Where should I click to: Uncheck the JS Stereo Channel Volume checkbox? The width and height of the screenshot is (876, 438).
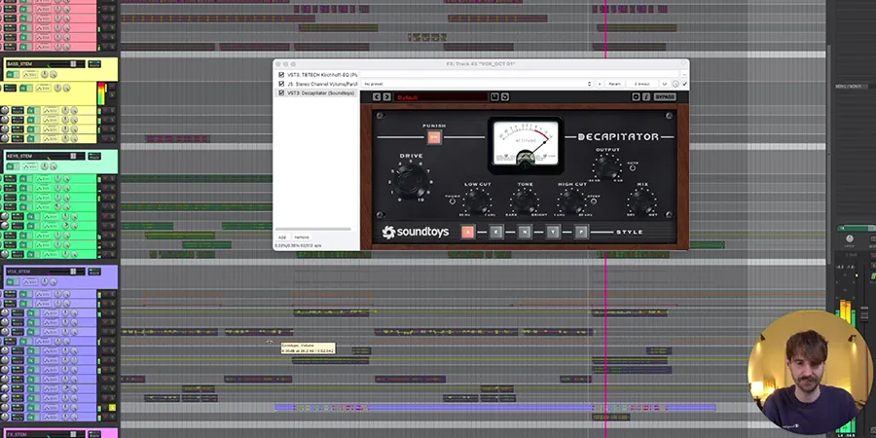tap(281, 84)
